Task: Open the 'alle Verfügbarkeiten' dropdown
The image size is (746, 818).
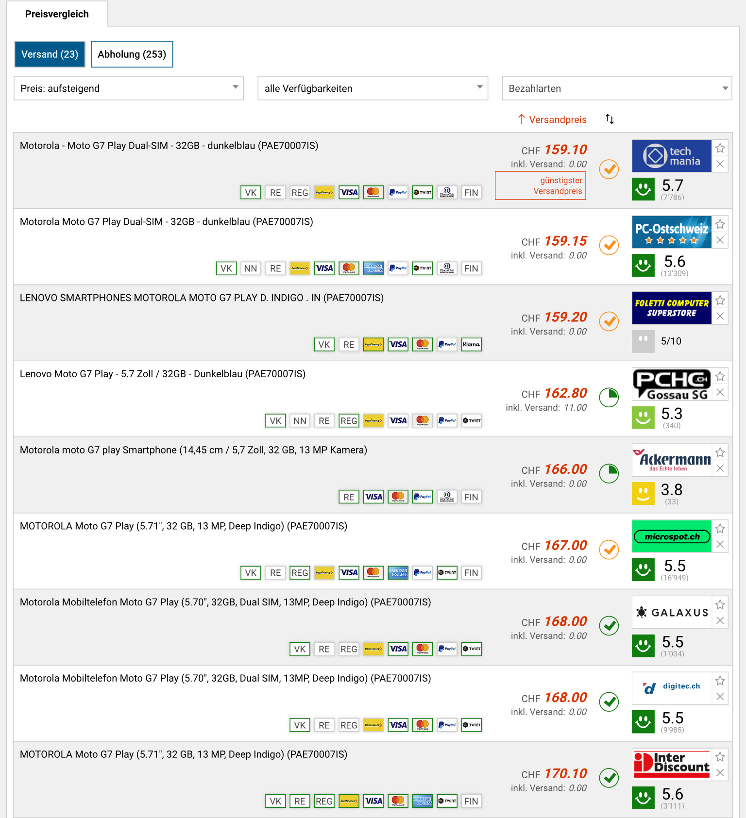Action: pyautogui.click(x=373, y=88)
